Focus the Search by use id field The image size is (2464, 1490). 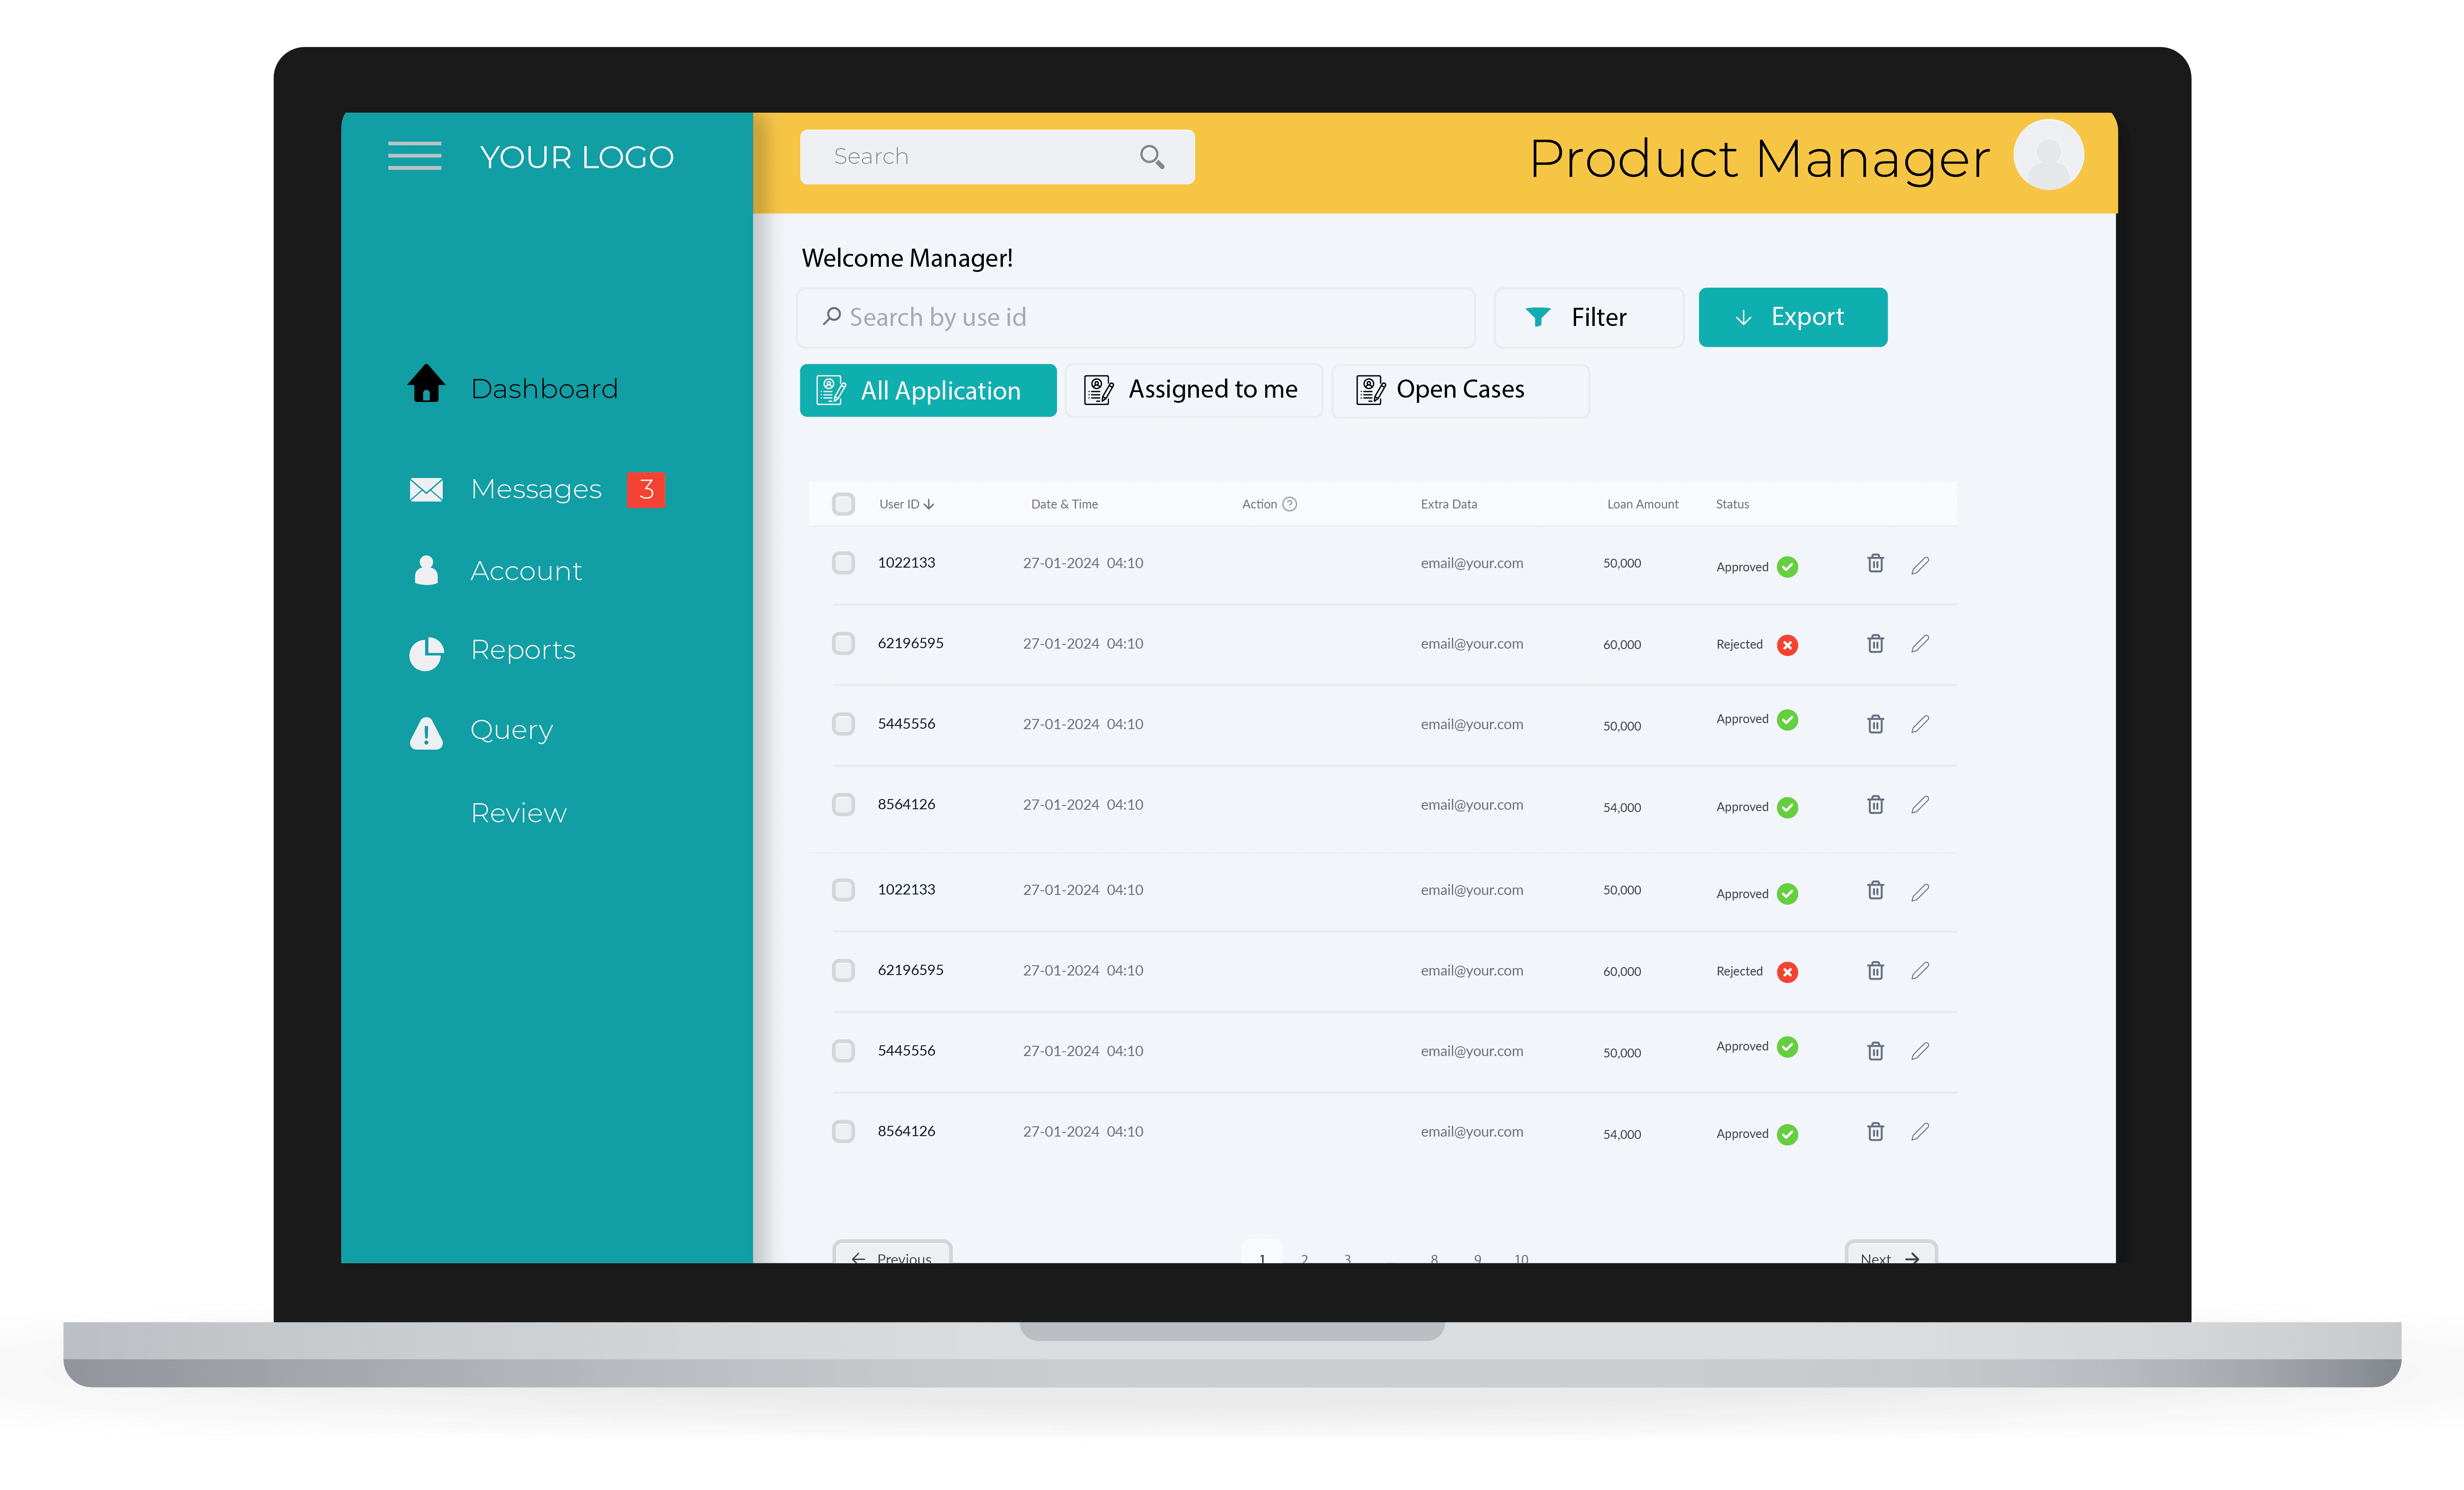[x=1136, y=317]
